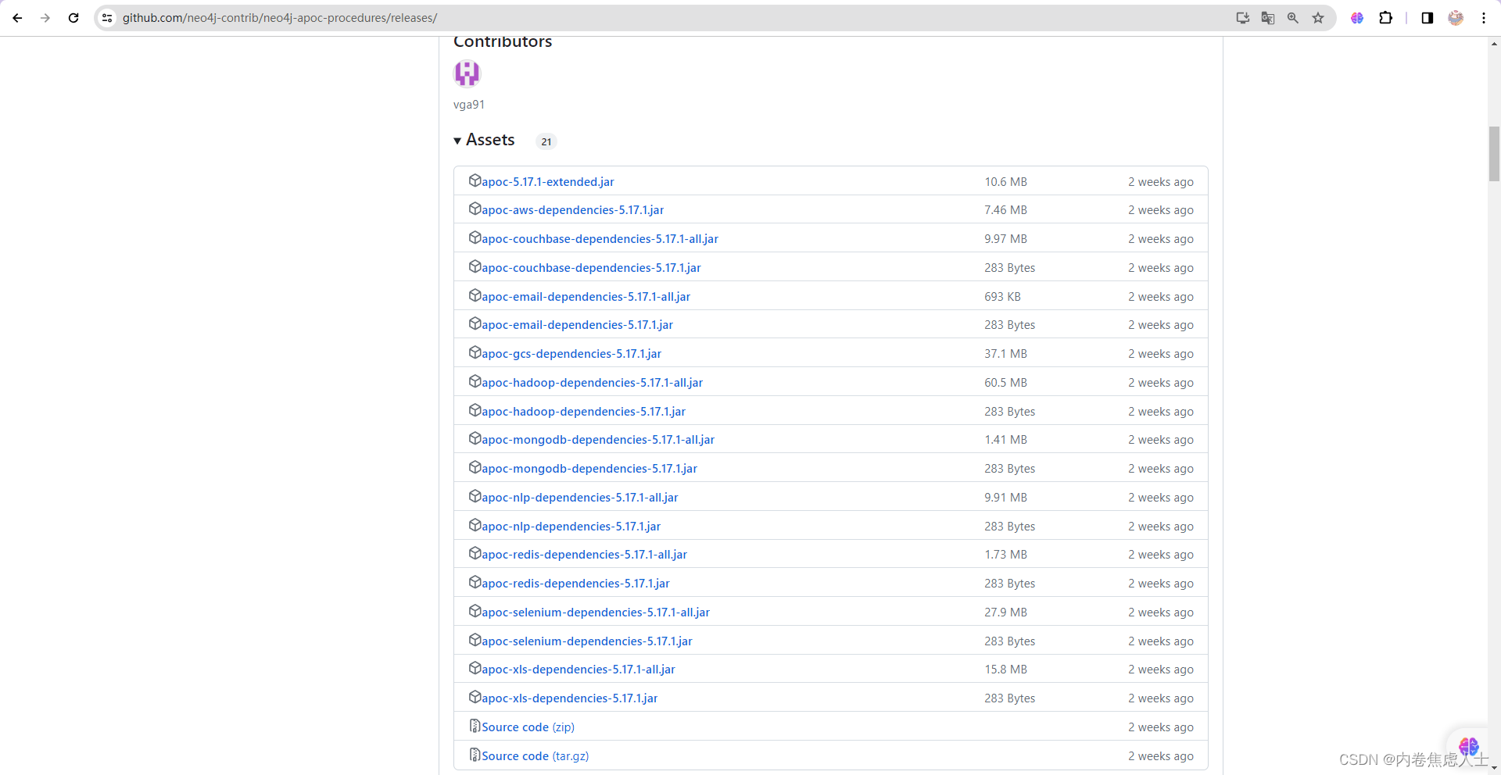The image size is (1501, 775).
Task: Click the scrollbar up arrow
Action: [x=1494, y=44]
